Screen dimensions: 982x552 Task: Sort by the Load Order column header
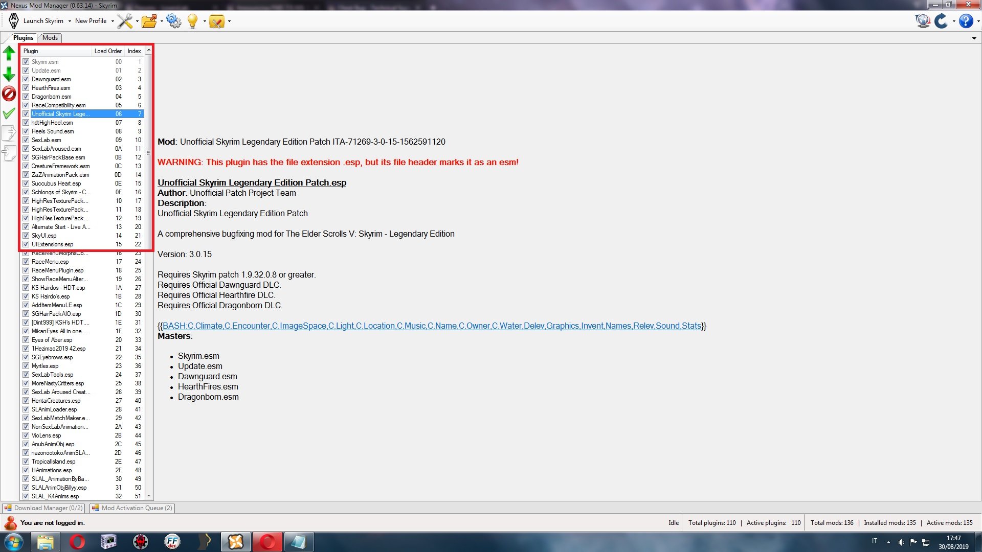pyautogui.click(x=108, y=51)
